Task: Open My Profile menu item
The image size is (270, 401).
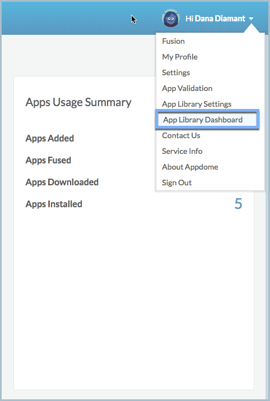Action: pyautogui.click(x=180, y=57)
